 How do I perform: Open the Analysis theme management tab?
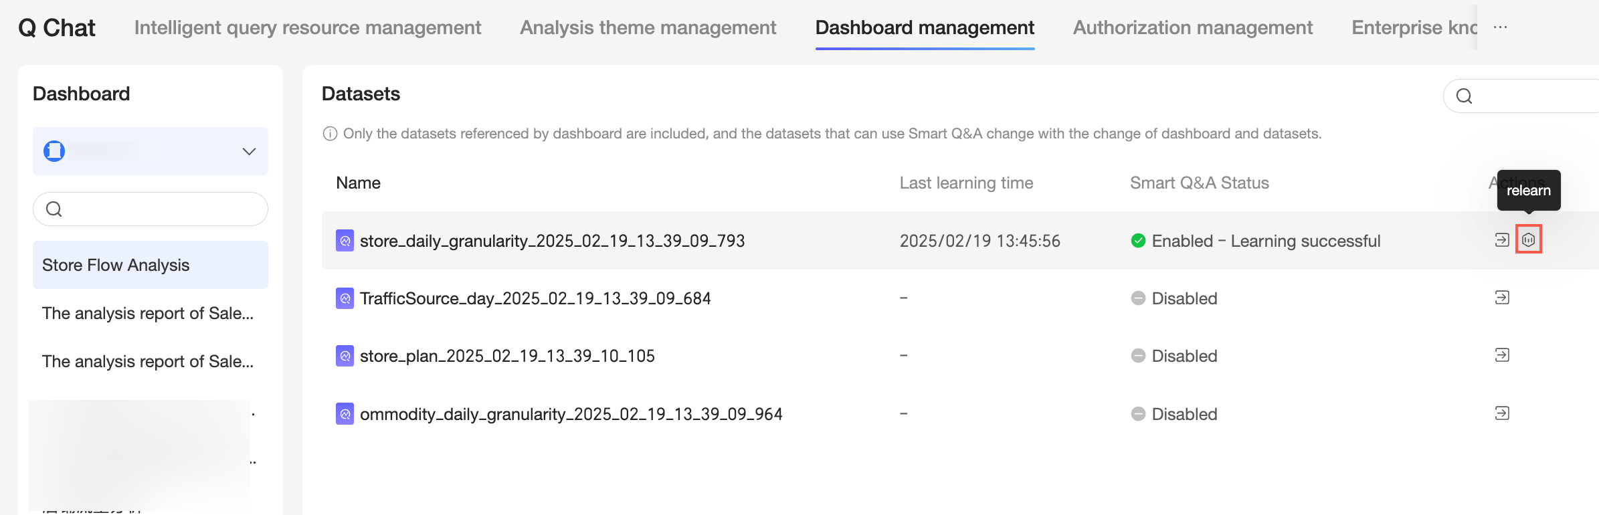(648, 27)
